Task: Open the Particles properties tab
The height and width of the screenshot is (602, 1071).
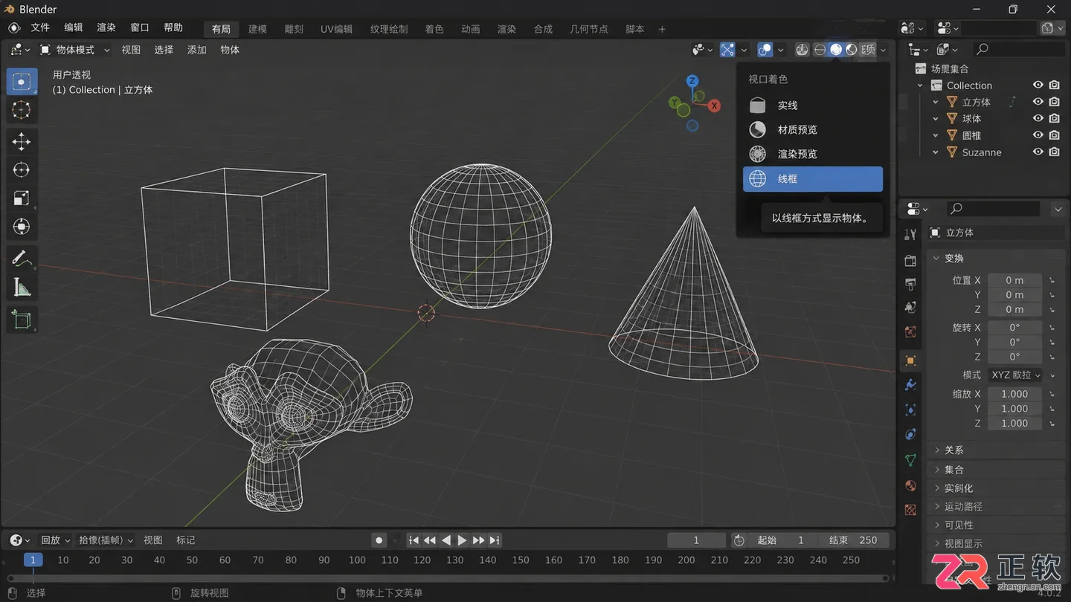Action: [x=910, y=410]
